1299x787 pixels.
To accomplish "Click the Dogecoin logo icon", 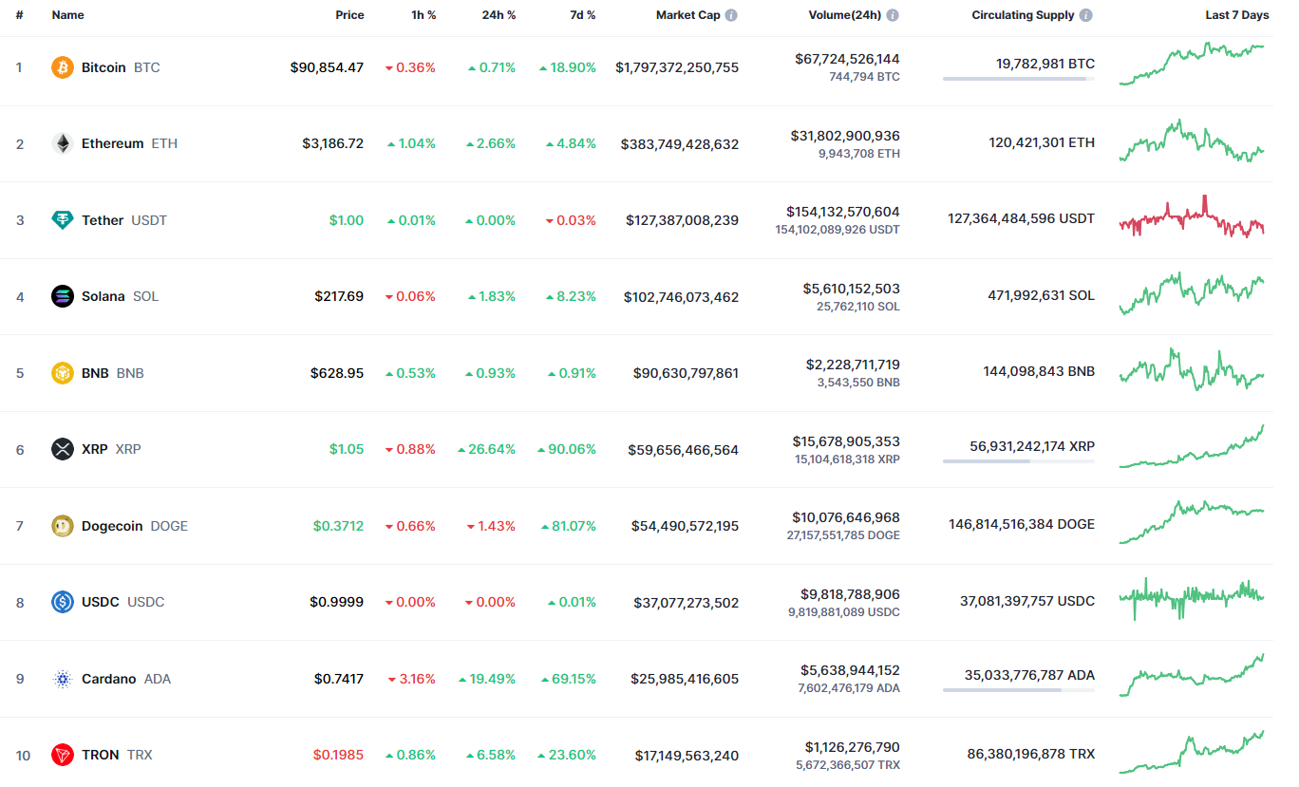I will click(x=62, y=526).
